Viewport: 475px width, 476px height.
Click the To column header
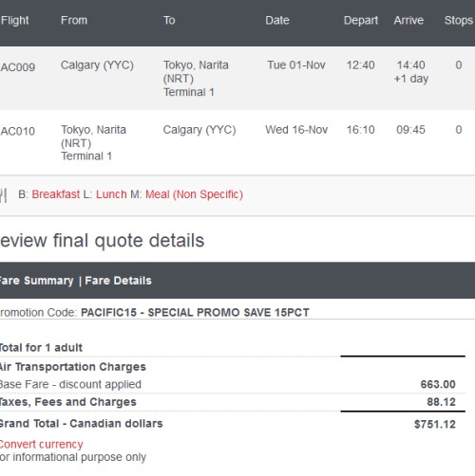click(169, 21)
